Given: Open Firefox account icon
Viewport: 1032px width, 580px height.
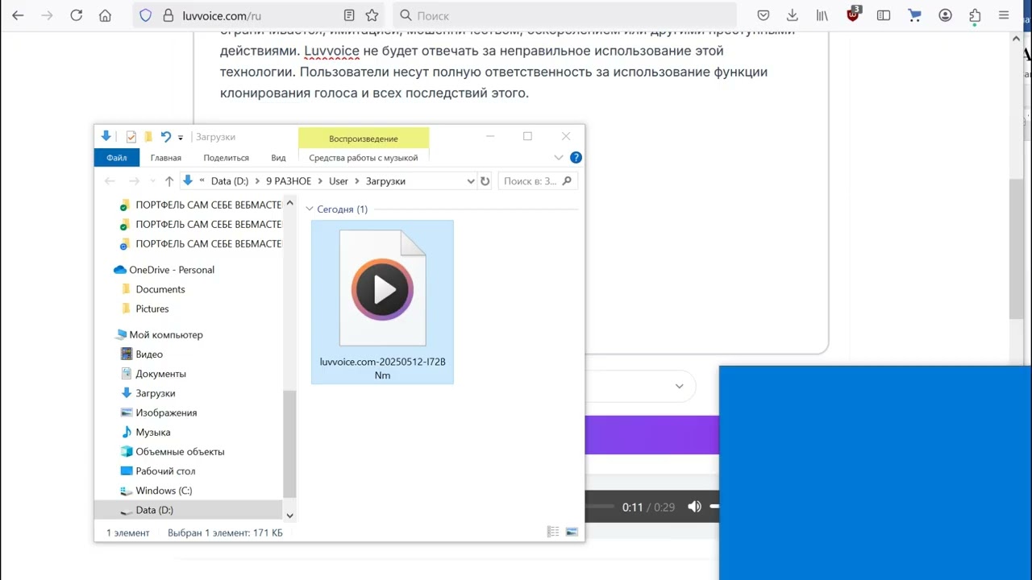Looking at the screenshot, I should pyautogui.click(x=946, y=15).
